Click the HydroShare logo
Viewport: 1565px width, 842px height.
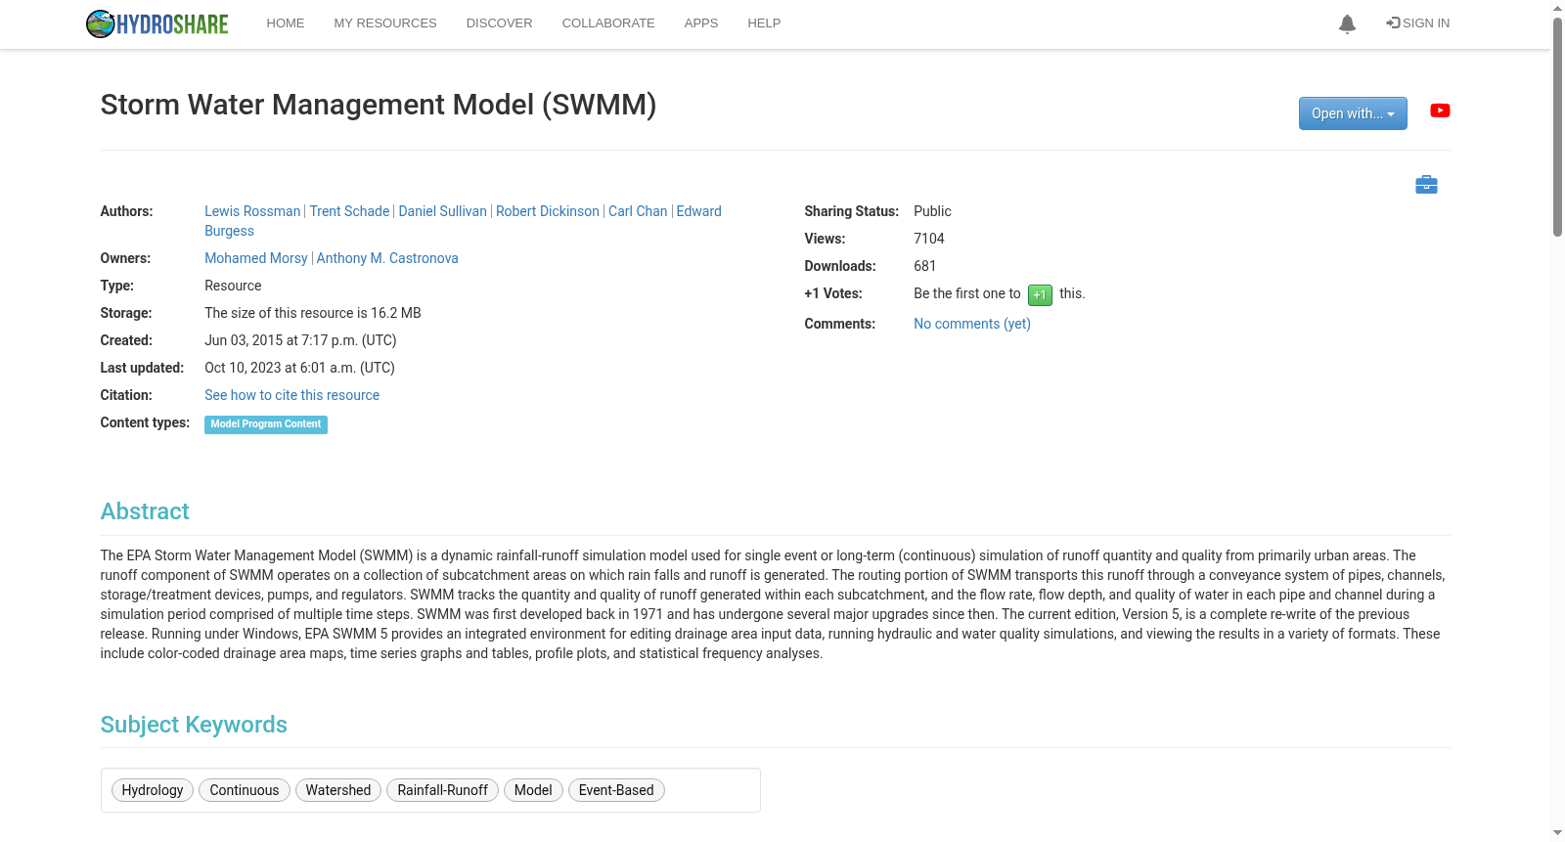pyautogui.click(x=157, y=23)
